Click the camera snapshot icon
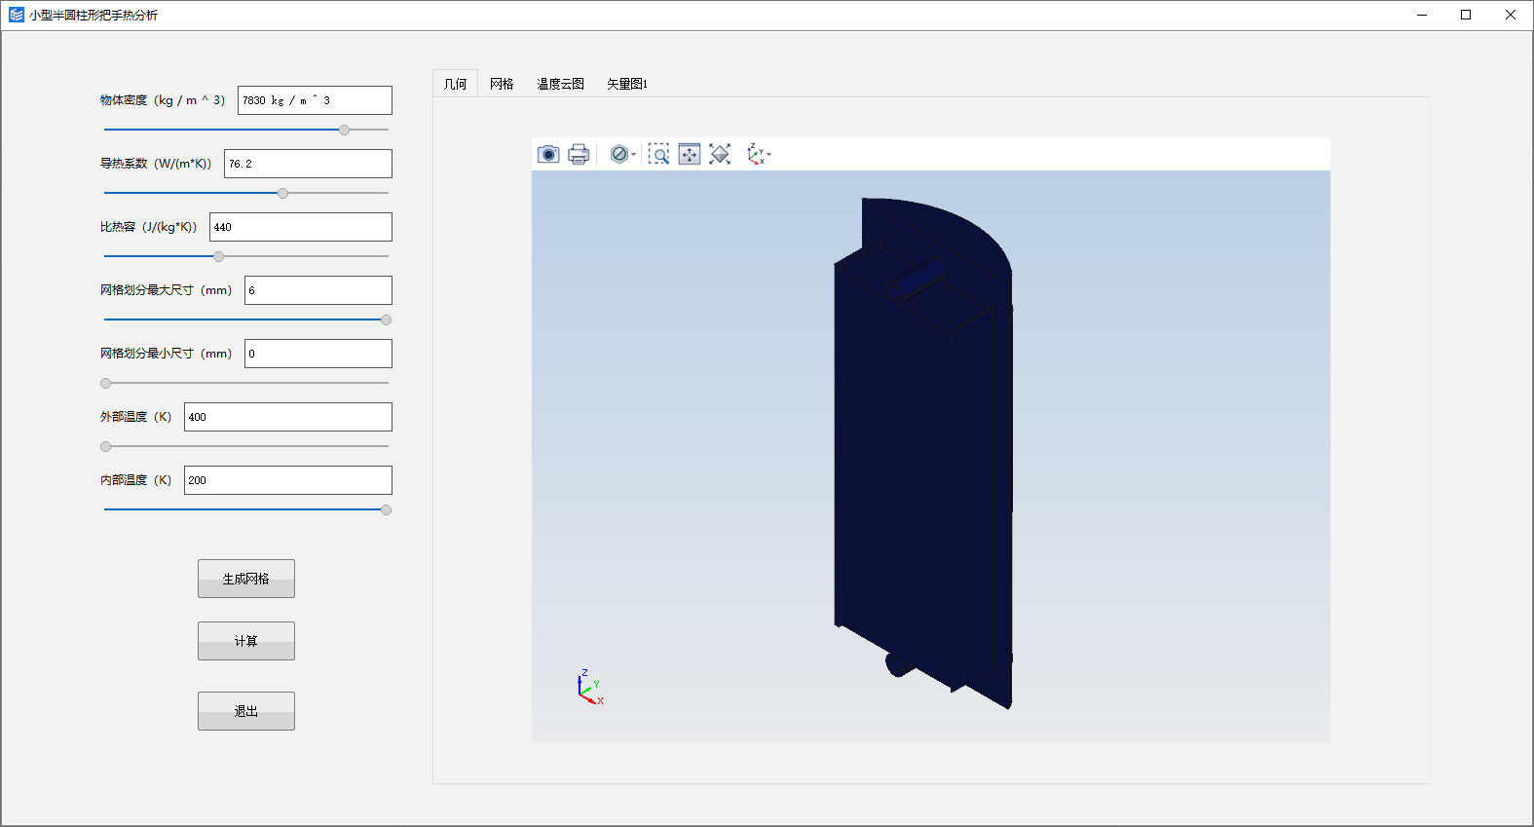 click(548, 154)
